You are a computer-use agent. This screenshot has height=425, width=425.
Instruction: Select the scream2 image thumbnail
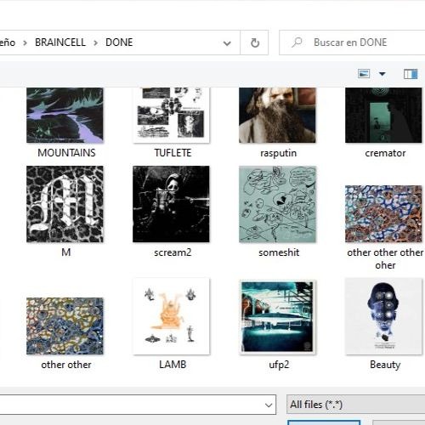pyautogui.click(x=171, y=204)
